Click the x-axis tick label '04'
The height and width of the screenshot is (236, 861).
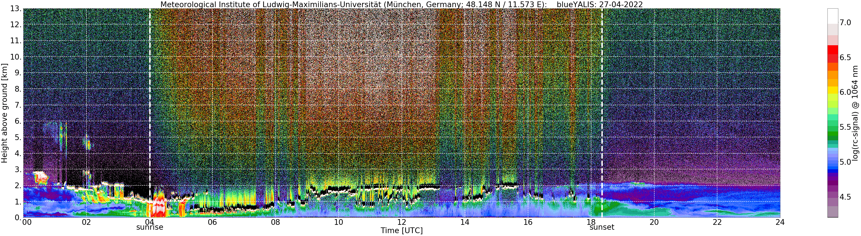[149, 222]
